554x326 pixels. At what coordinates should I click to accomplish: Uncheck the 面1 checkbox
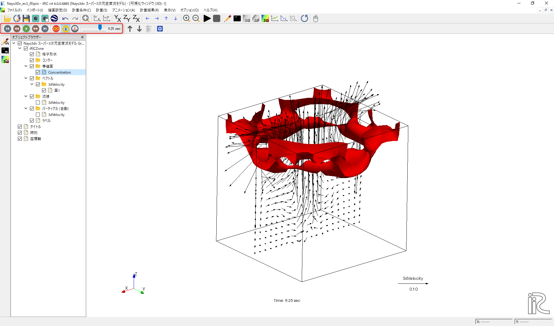coord(44,91)
